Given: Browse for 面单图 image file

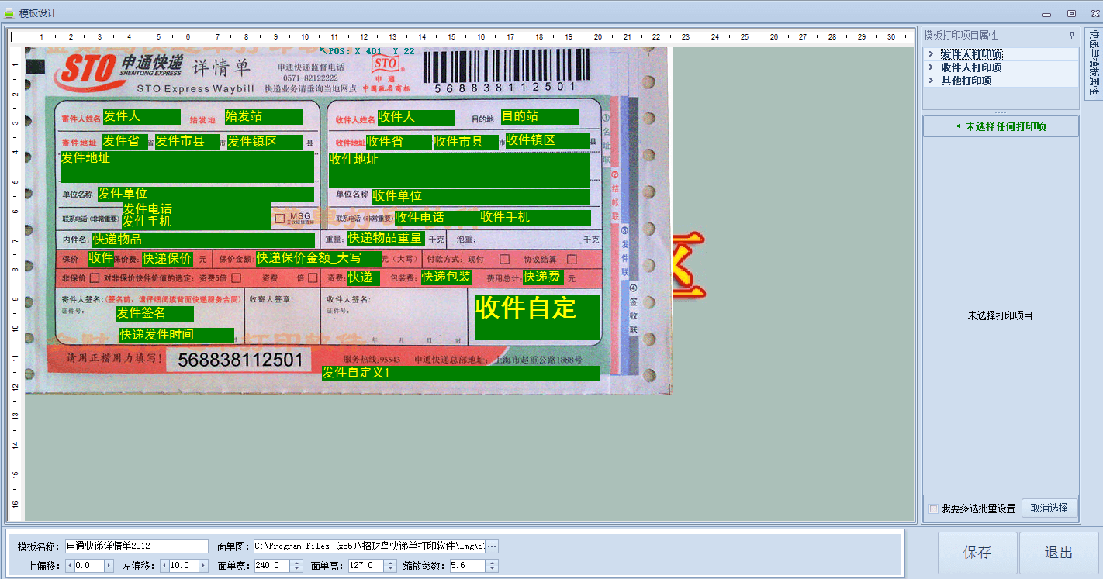Looking at the screenshot, I should point(492,546).
